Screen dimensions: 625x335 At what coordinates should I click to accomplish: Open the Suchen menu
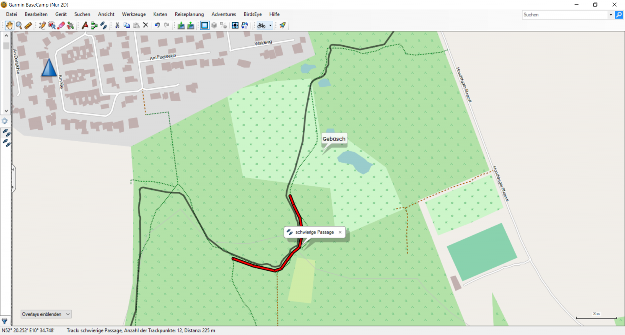pyautogui.click(x=82, y=14)
